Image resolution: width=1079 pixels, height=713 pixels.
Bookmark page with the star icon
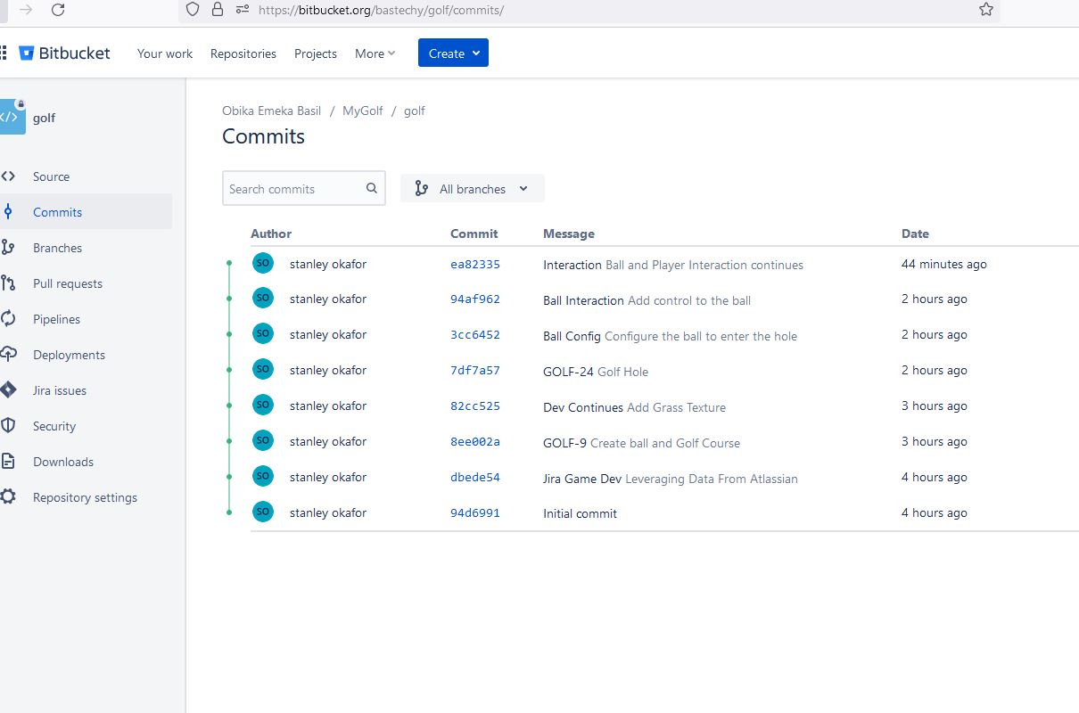pyautogui.click(x=985, y=10)
